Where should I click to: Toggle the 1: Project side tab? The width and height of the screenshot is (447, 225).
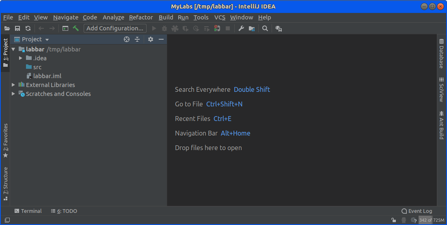[x=5, y=53]
